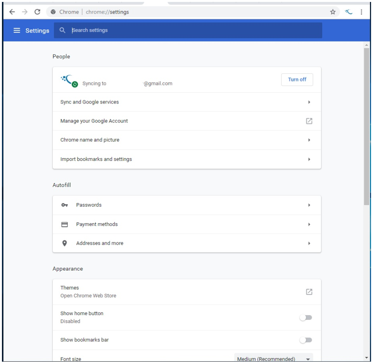Viewport: 373px width, 364px height.
Task: Open Payment methods settings
Action: [x=187, y=224]
